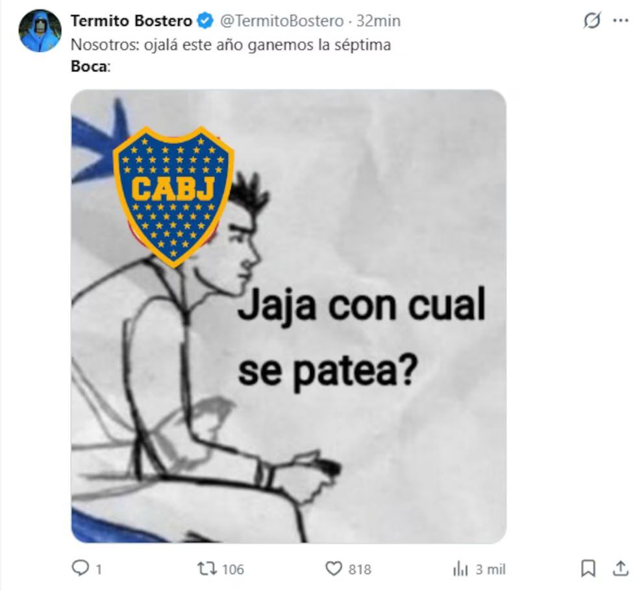This screenshot has height=591, width=644.
Task: Open the @TermitoBostero handle link
Action: click(x=282, y=21)
